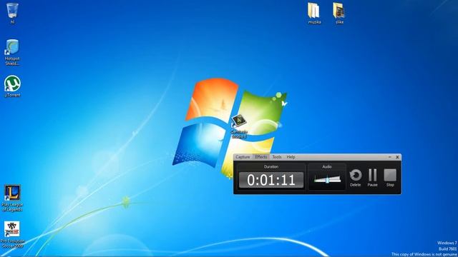Click the 0:01:11 duration display

click(271, 180)
